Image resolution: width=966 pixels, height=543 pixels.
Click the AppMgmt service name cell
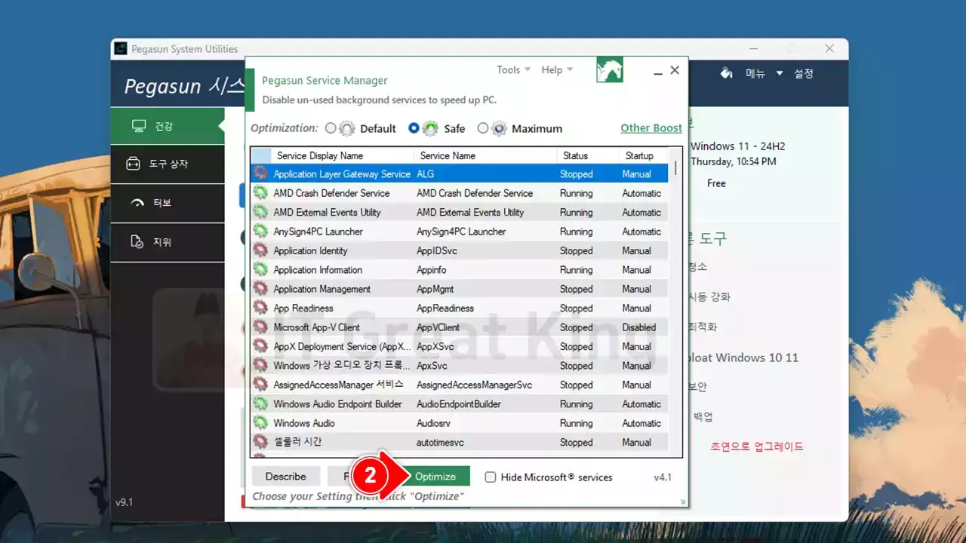click(x=435, y=289)
